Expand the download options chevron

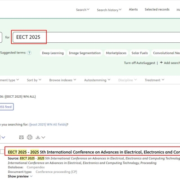(x=43, y=137)
